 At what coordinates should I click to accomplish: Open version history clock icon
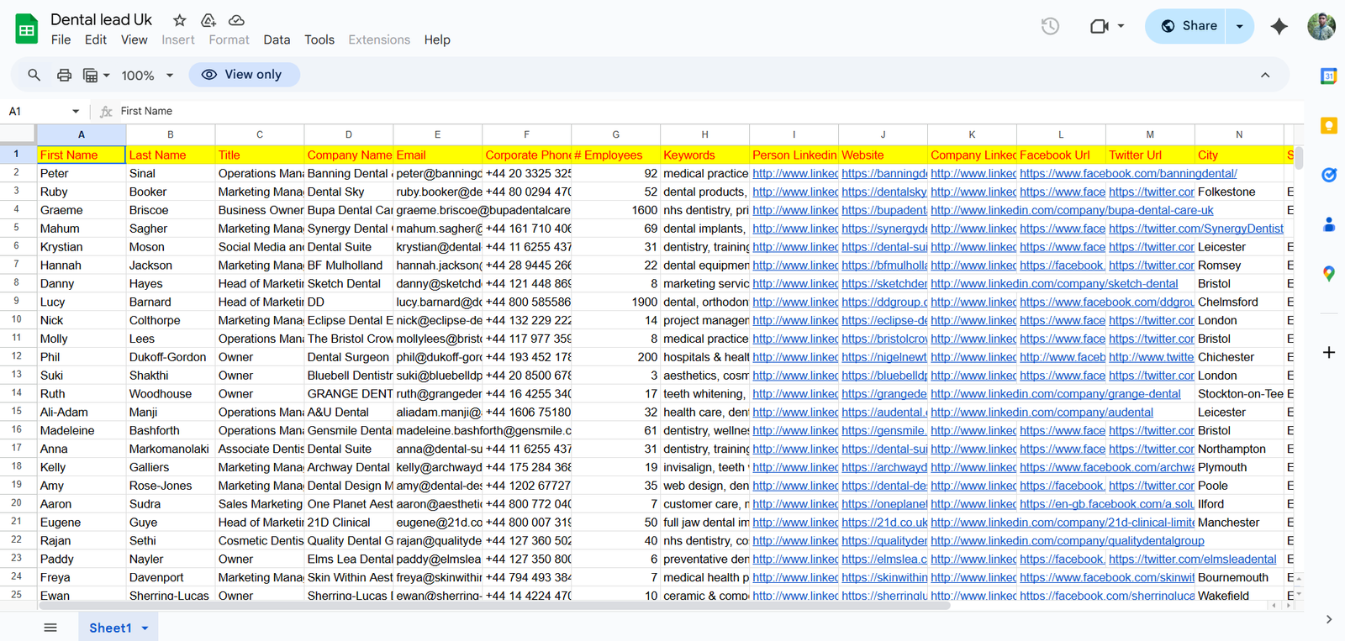[x=1050, y=26]
